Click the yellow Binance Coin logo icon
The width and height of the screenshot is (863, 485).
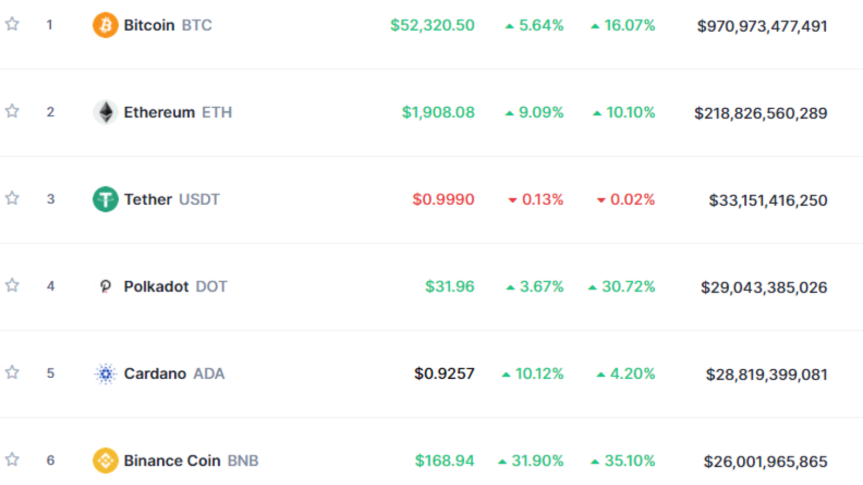click(106, 461)
